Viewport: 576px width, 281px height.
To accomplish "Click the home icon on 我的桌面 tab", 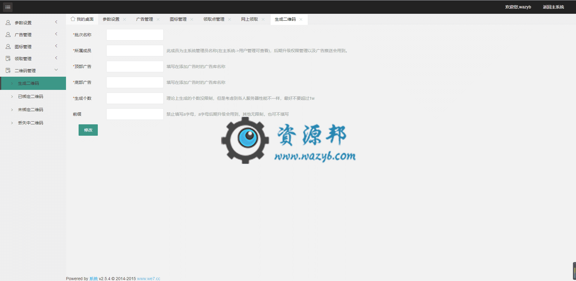I will (x=73, y=19).
